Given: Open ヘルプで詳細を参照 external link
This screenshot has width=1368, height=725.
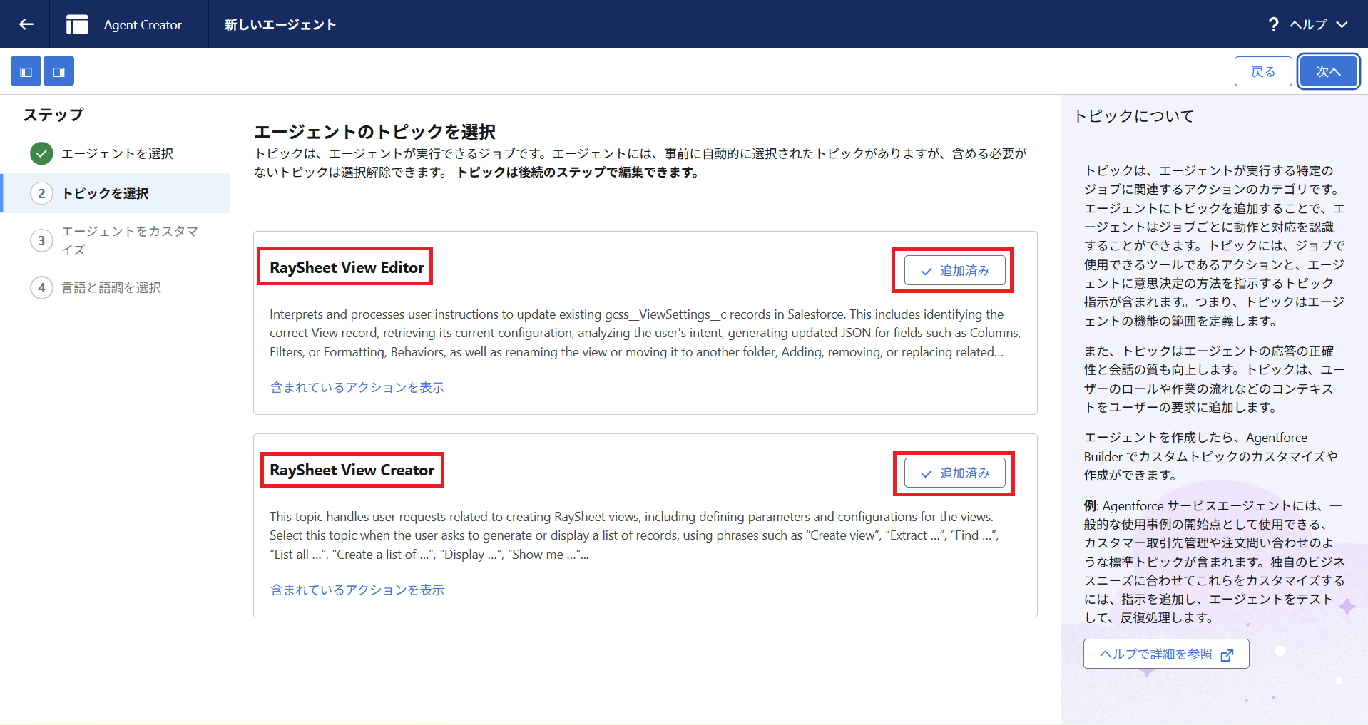Looking at the screenshot, I should point(1165,654).
